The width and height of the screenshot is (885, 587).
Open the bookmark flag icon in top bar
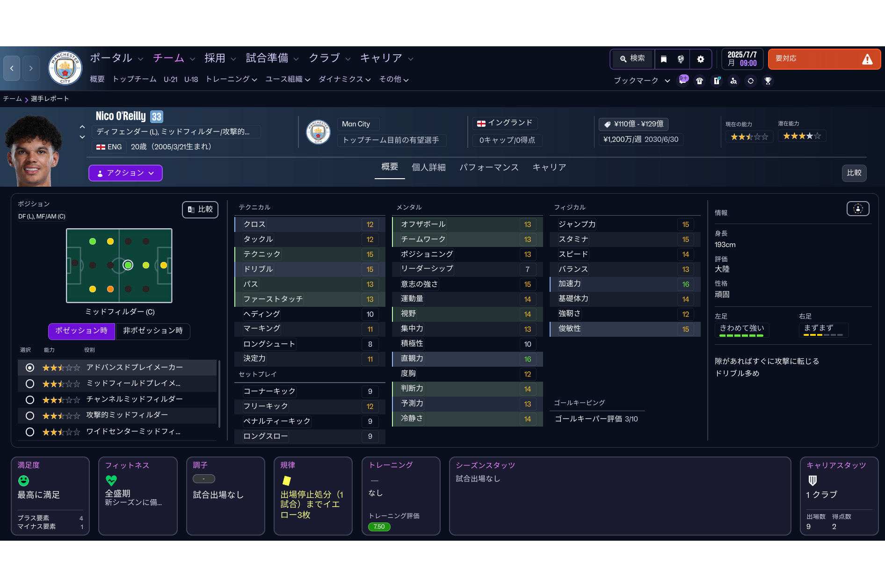point(663,59)
